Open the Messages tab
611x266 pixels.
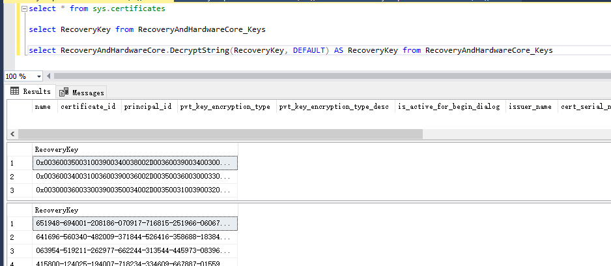point(81,93)
